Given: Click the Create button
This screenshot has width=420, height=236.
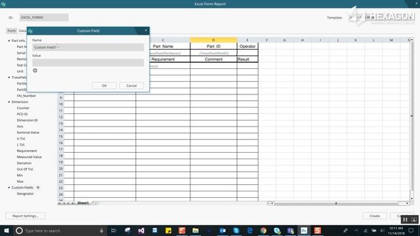Looking at the screenshot, I should [x=375, y=216].
